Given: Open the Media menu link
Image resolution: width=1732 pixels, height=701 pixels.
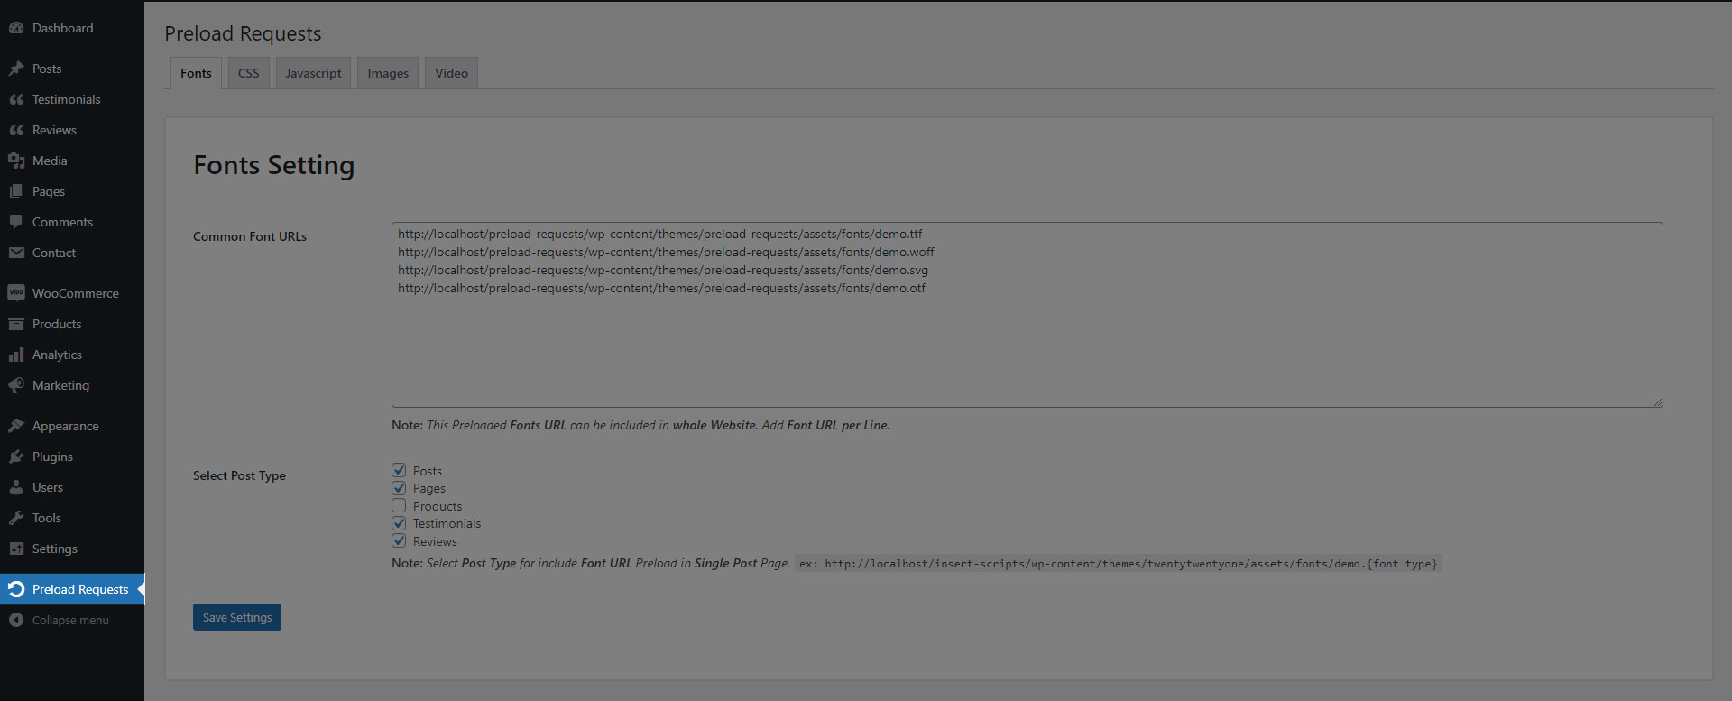Looking at the screenshot, I should coord(72,161).
